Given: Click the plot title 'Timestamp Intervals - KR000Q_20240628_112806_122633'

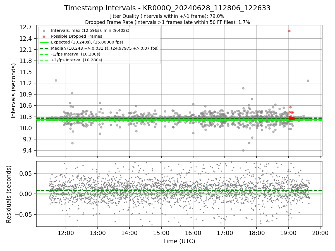Looking at the screenshot, I should (x=167, y=8).
